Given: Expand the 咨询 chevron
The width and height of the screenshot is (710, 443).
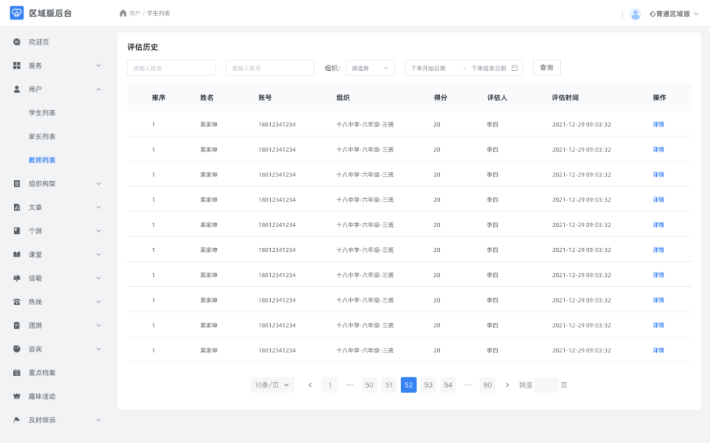Looking at the screenshot, I should coord(99,348).
